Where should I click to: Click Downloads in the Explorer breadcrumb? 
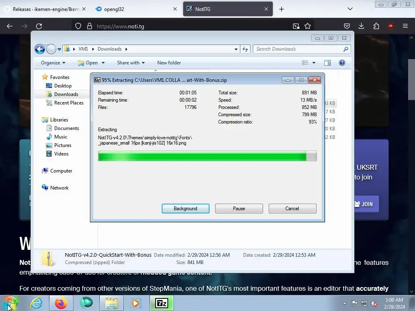[109, 49]
